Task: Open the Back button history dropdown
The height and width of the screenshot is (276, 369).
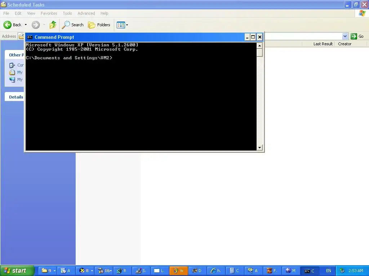Action: point(26,25)
